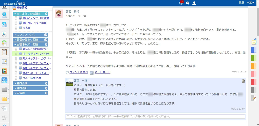259x126 pixels.
Task: Expand the 社内会議 folder
Action: (x=15, y=83)
